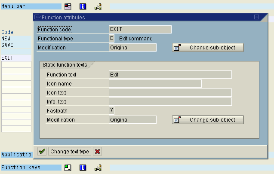274x174 pixels.
Task: Click into the Icon text field
Action: pos(170,93)
